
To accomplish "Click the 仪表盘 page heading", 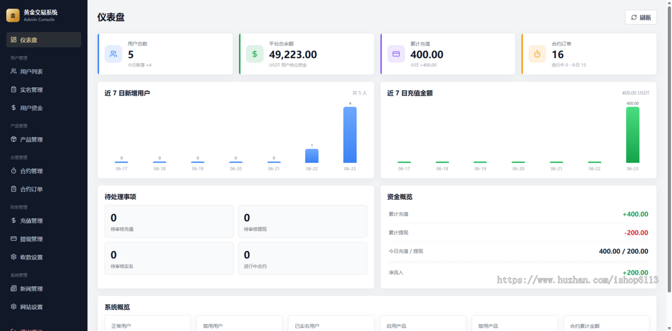I will [x=110, y=17].
